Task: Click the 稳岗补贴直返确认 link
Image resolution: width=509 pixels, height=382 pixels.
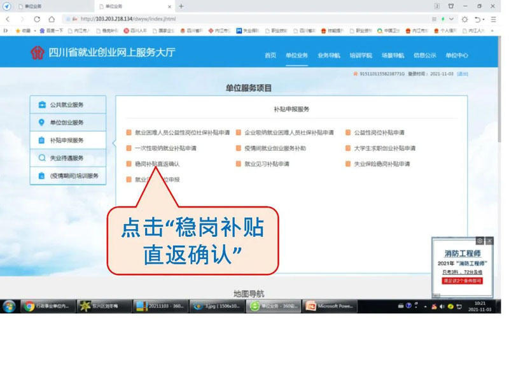Action: click(157, 164)
